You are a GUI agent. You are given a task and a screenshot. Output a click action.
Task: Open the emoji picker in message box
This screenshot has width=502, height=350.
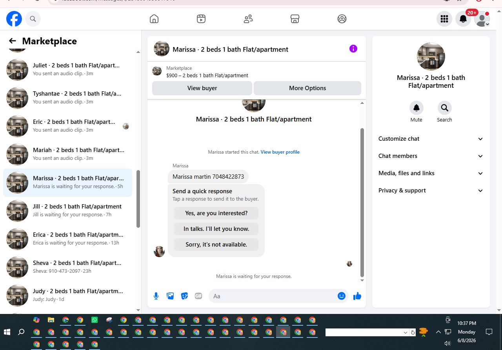click(342, 296)
